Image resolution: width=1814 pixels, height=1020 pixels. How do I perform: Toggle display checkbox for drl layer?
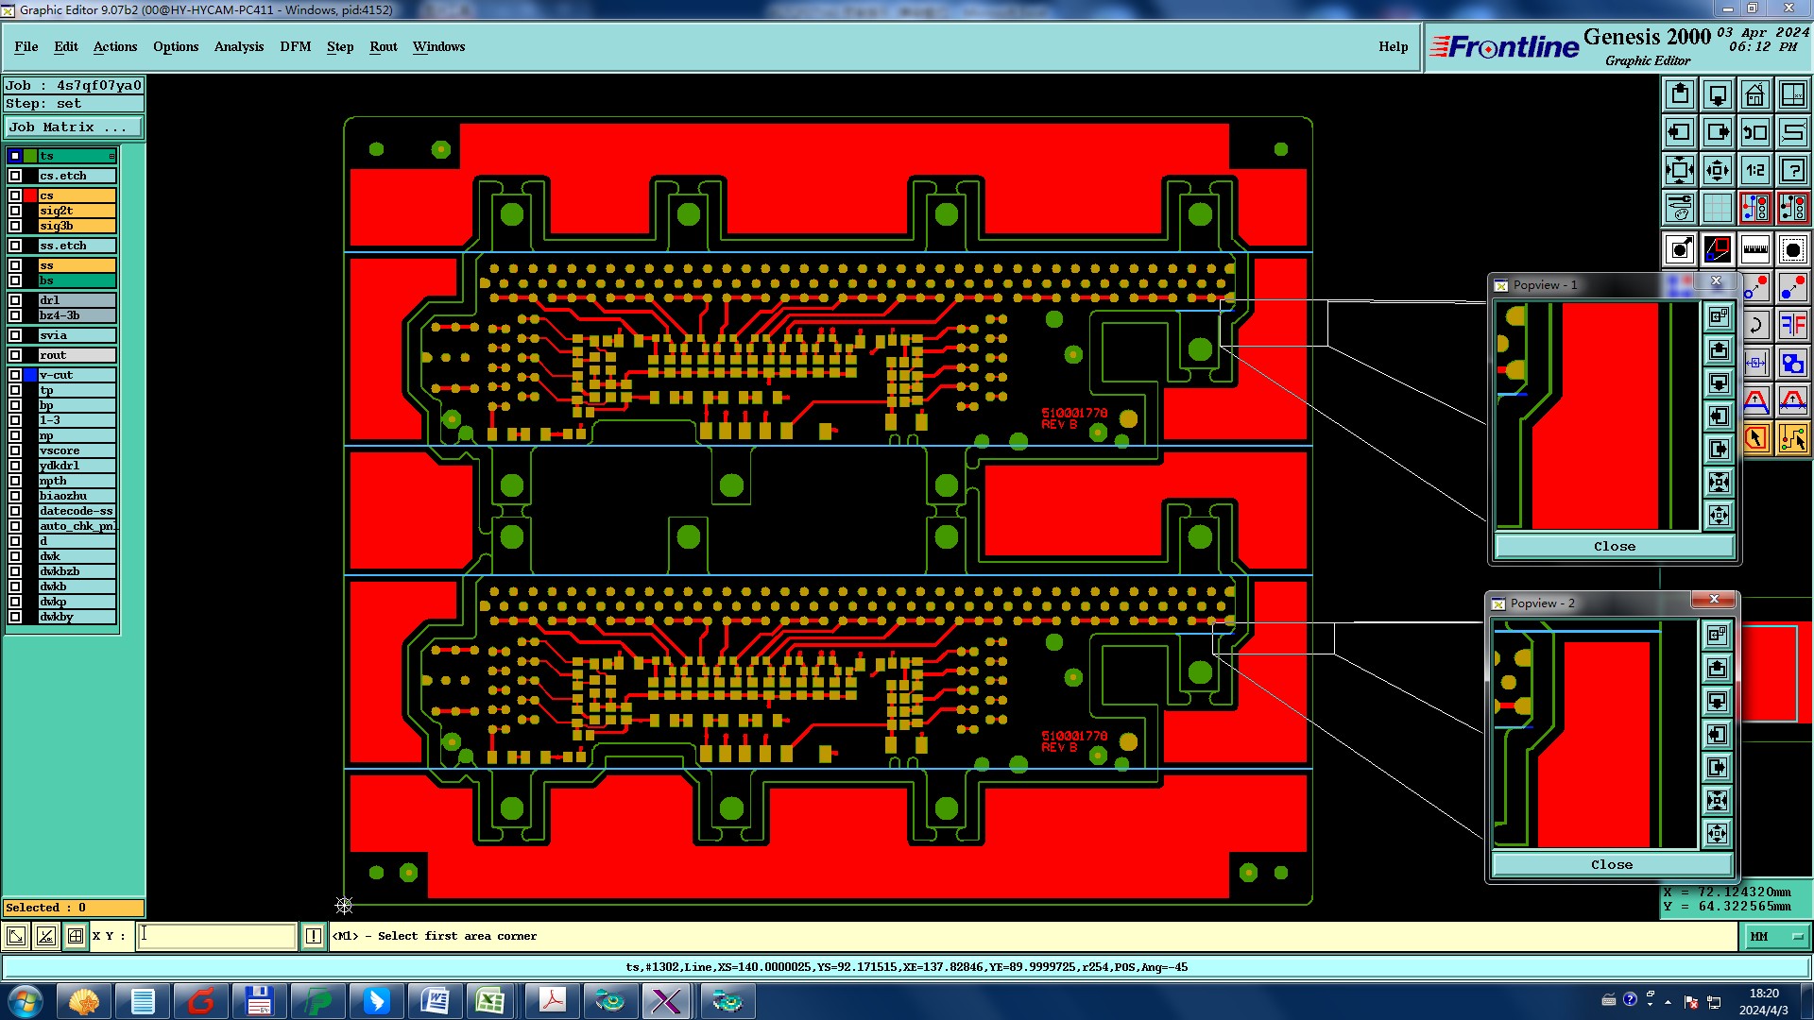coord(15,300)
